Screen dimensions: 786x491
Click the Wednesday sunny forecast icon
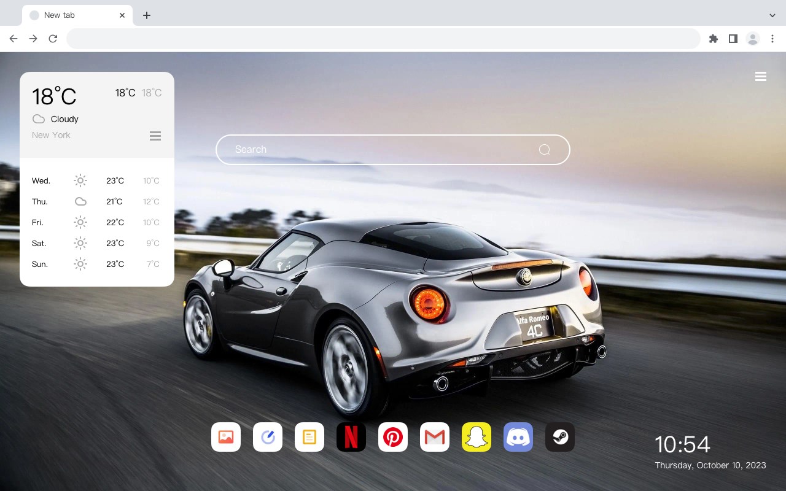[x=80, y=180]
